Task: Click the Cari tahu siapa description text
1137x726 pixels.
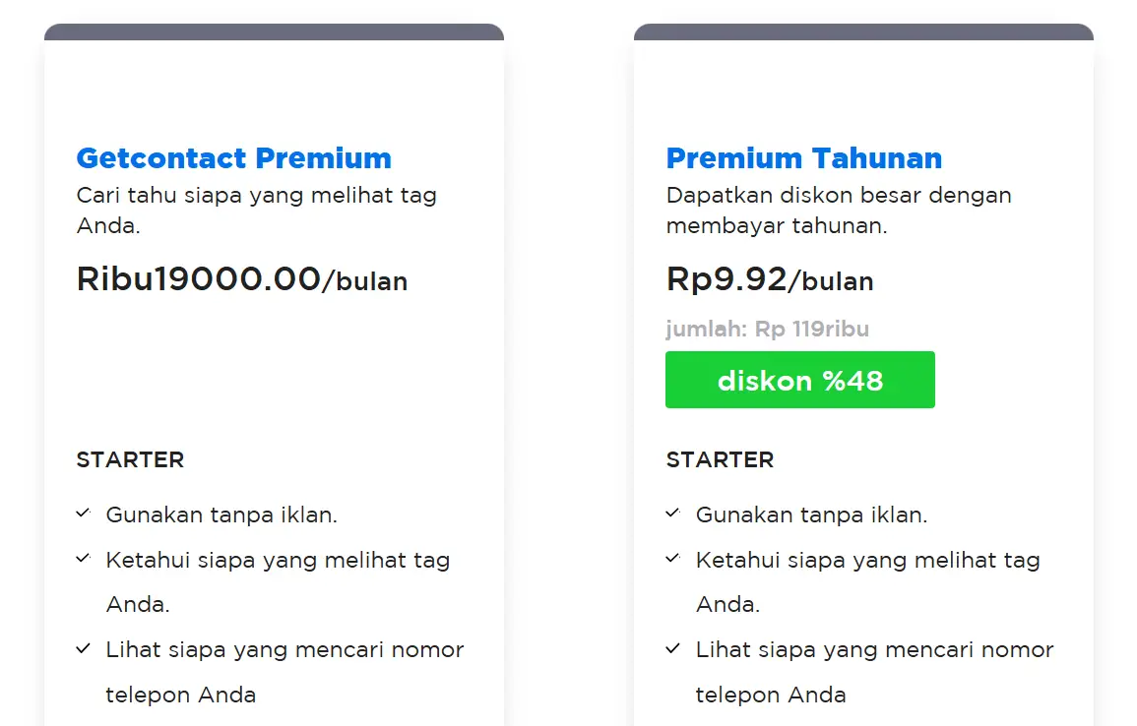Action: [256, 210]
